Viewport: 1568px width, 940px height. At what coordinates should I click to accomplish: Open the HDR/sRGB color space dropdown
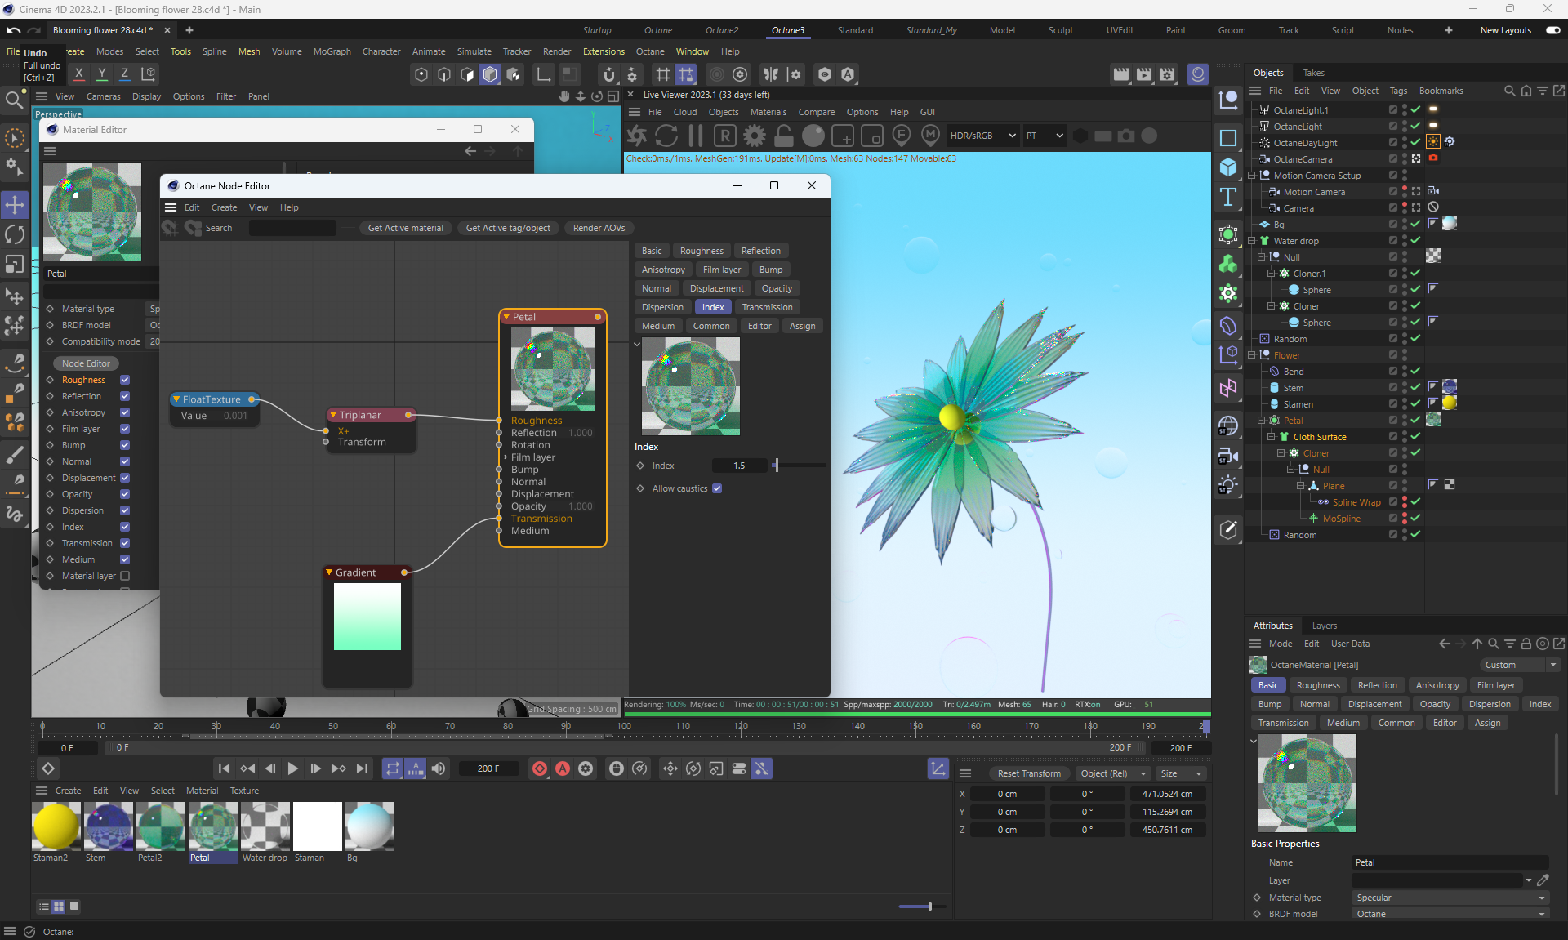coord(983,136)
